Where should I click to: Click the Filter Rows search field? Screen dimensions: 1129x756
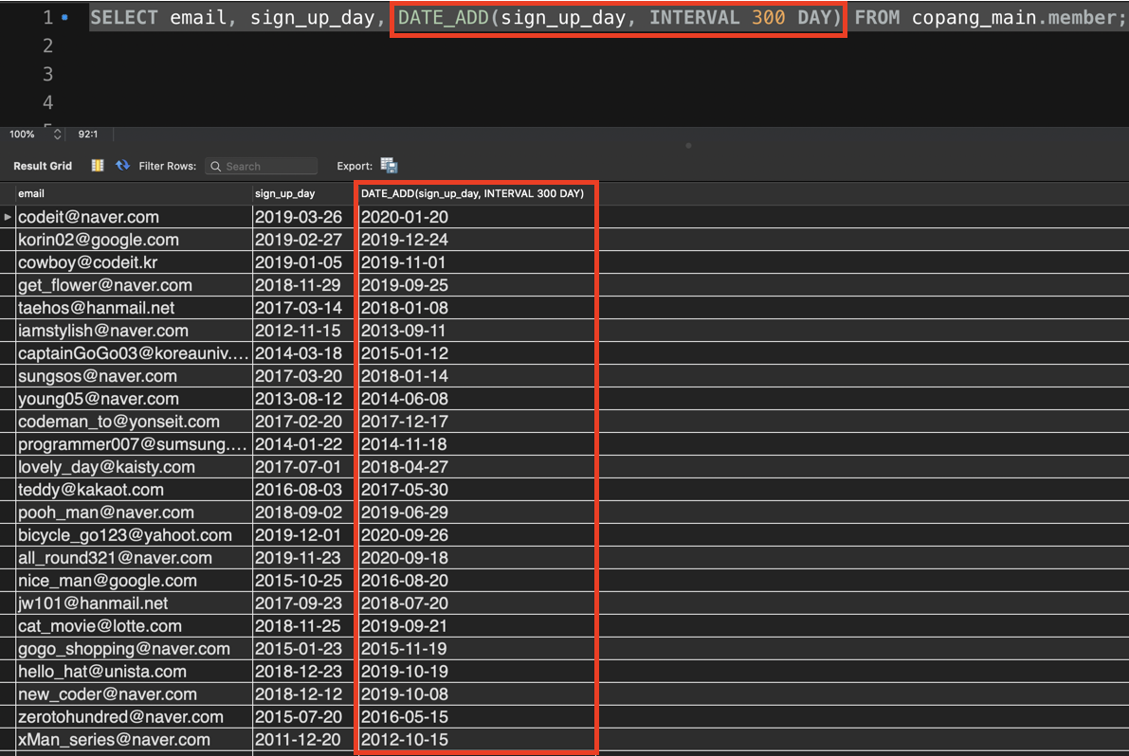262,166
